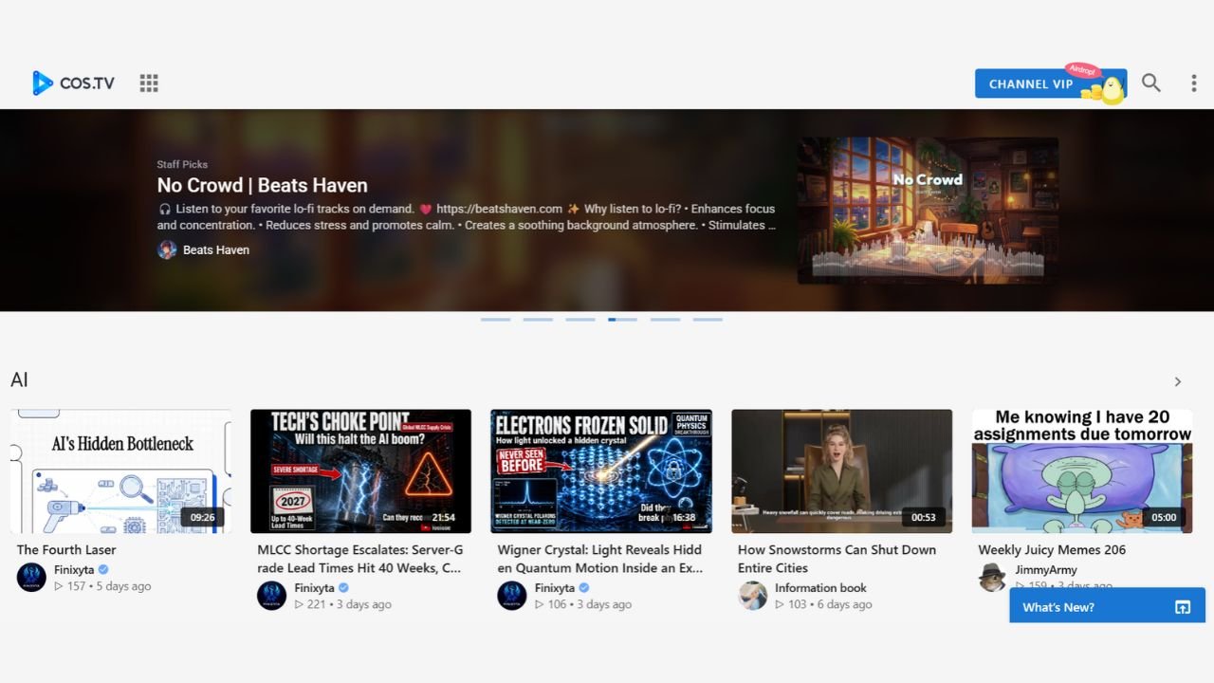Jump to the last carousel slide indicator
Viewport: 1214px width, 683px height.
[708, 320]
